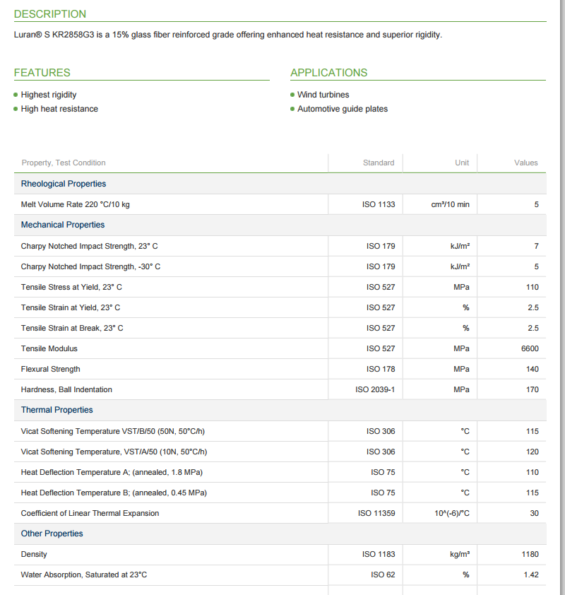Click ISO 75 in Heat Deflection Temperature A row
This screenshot has height=595, width=565.
click(x=383, y=473)
